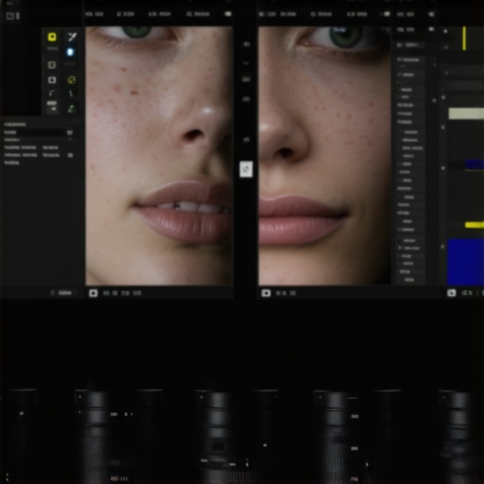Click the yellow vertical marker in the right panel
The image size is (484, 484).
tap(464, 39)
